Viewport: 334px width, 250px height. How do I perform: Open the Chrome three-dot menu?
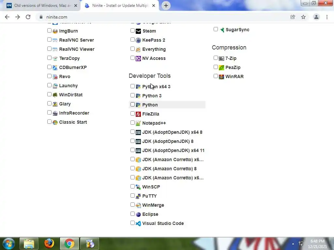[327, 17]
